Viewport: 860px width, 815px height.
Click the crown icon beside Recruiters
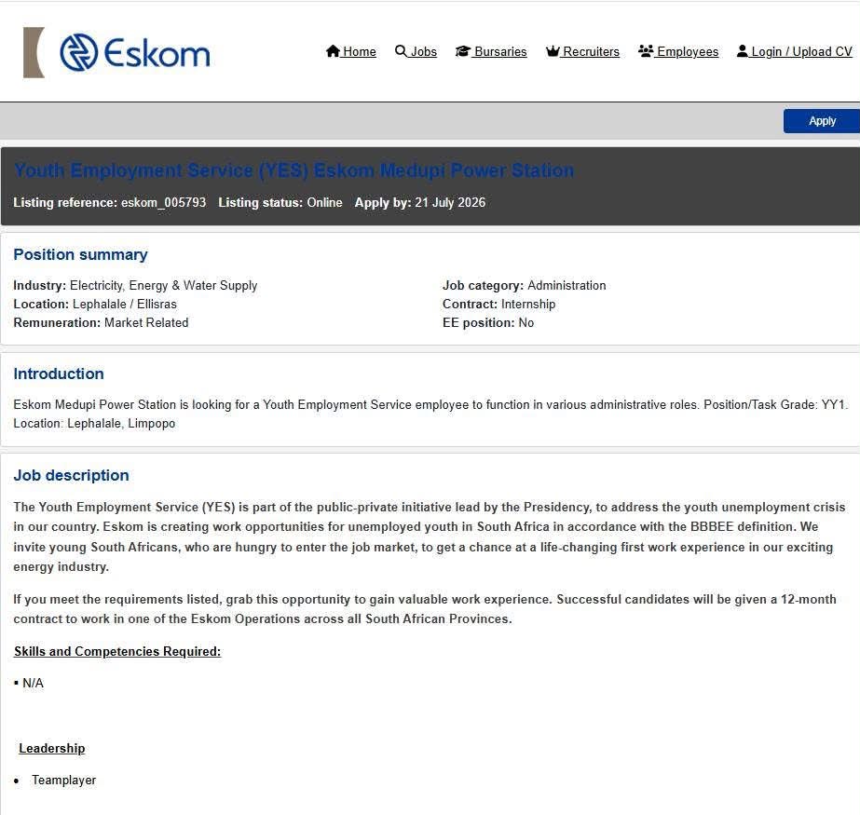(553, 51)
